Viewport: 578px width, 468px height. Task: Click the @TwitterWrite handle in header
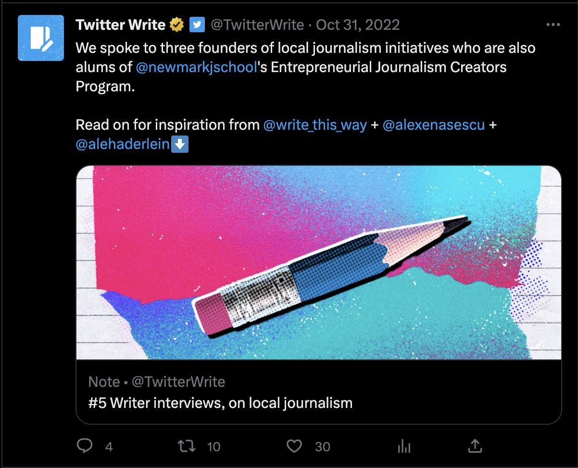pos(257,25)
